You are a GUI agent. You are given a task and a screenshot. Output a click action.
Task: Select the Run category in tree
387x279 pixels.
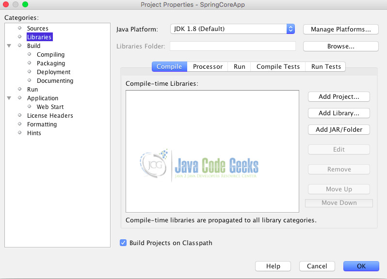[x=32, y=90]
